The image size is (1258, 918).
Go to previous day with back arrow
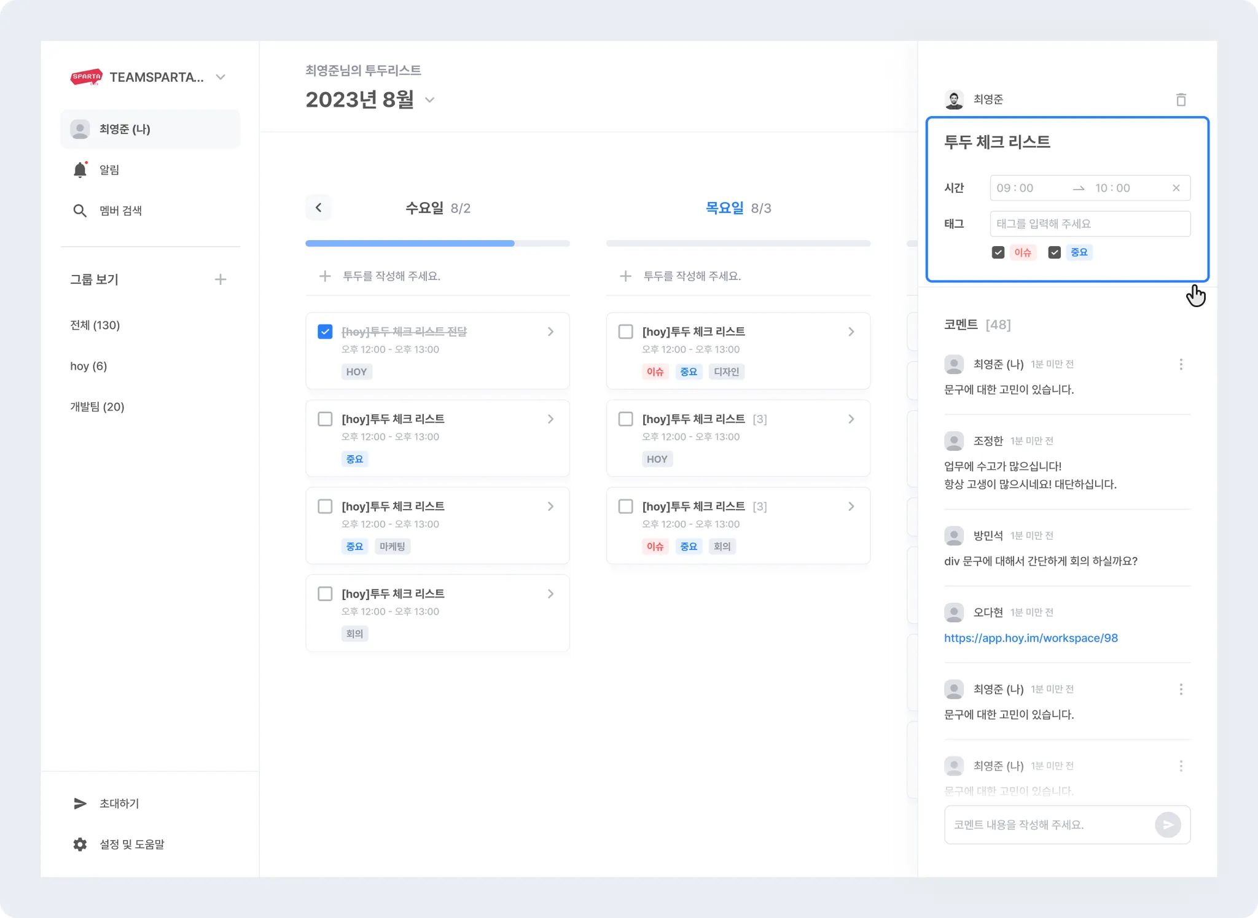point(318,208)
